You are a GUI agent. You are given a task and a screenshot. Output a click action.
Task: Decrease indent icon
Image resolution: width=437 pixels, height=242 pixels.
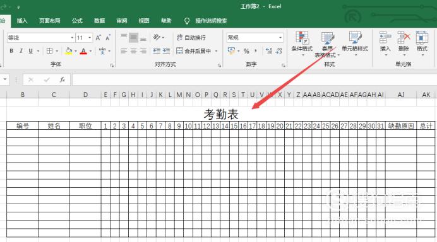(x=157, y=51)
